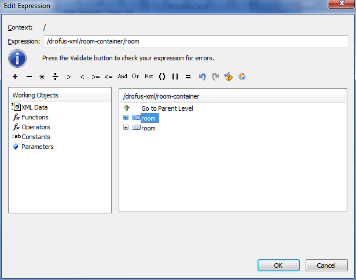Insert square brackets into expression
356x280 pixels.
[175, 77]
